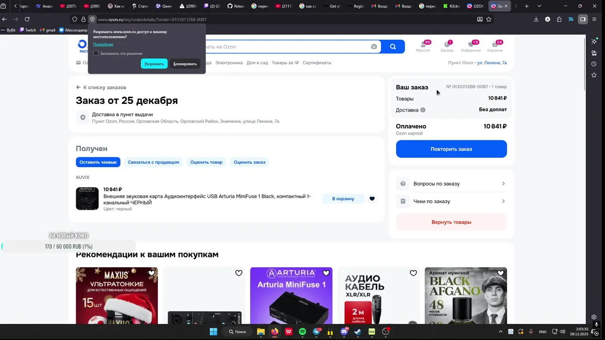
Task: Reload the page with browser refresh icon
Action: (x=27, y=19)
